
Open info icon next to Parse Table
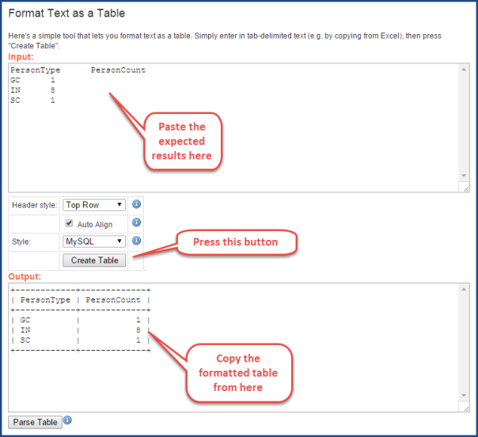tap(68, 420)
